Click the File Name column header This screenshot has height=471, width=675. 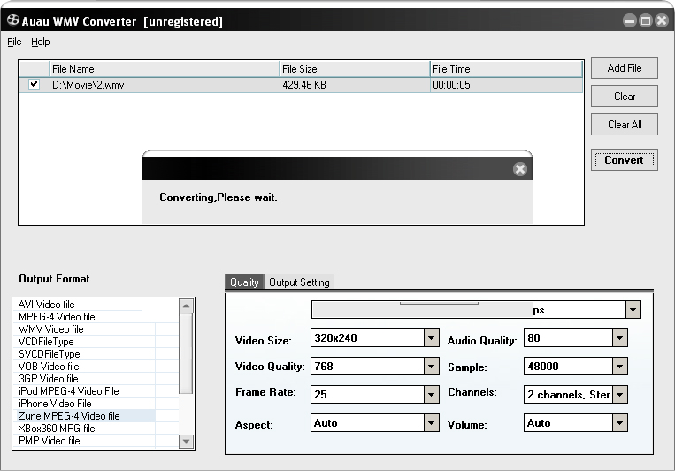(165, 69)
